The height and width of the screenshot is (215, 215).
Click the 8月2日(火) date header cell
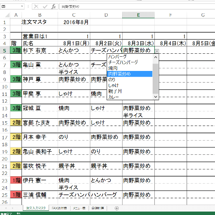tap(106, 43)
